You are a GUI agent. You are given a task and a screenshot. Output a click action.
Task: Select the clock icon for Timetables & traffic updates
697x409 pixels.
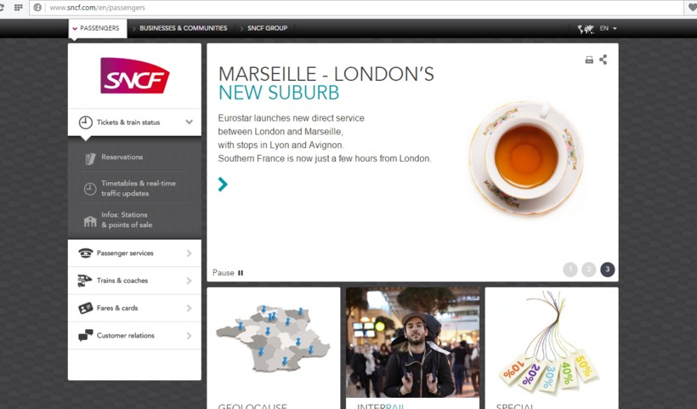click(90, 189)
